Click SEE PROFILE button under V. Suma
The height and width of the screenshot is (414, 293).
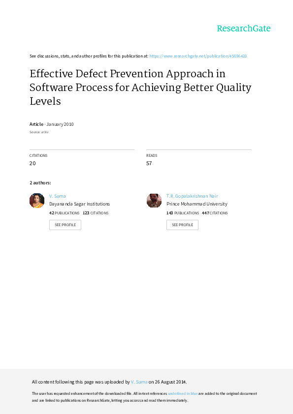click(65, 225)
